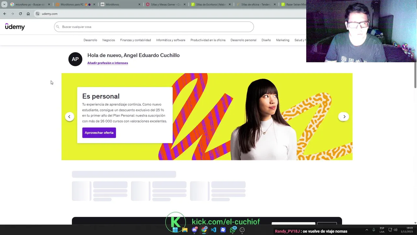Viewport: 417px width, 235px height.
Task: Open File Explorer from the taskbar
Action: 185,230
